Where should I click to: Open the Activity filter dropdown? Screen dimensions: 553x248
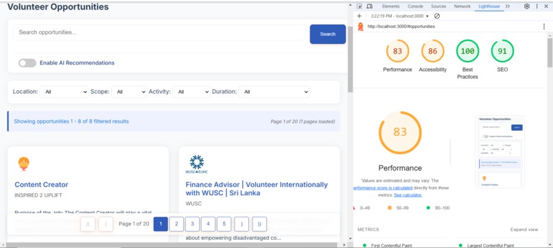[191, 92]
